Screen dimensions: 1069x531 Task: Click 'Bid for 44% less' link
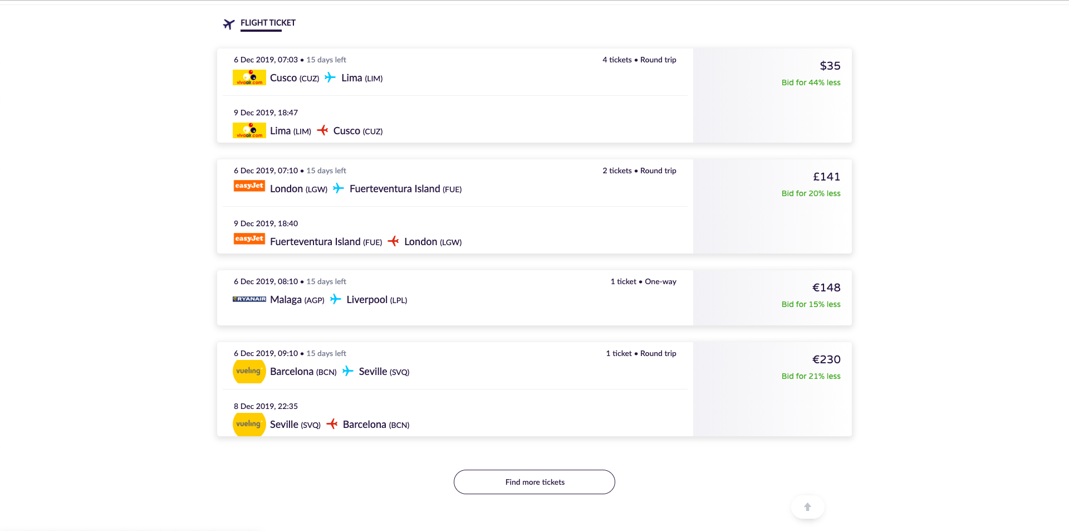tap(811, 82)
